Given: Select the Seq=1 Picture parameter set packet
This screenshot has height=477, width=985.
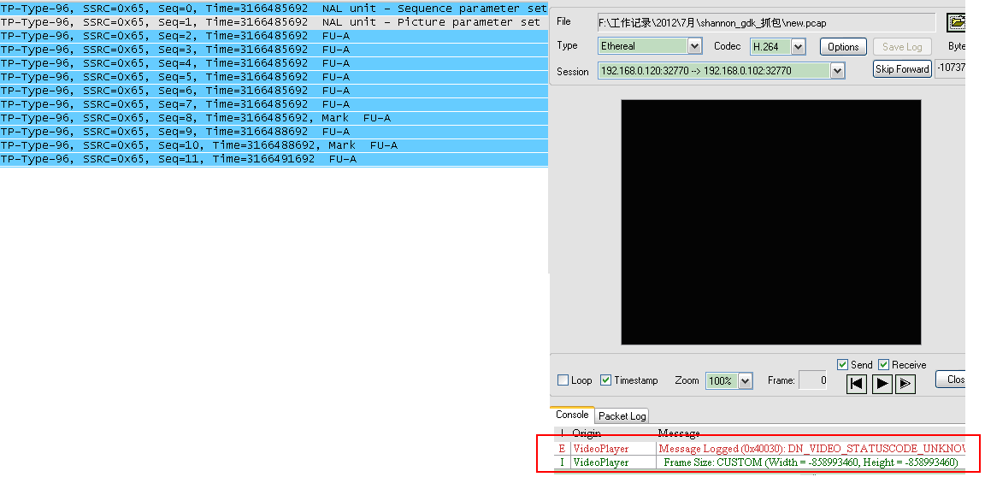Looking at the screenshot, I should (x=274, y=22).
